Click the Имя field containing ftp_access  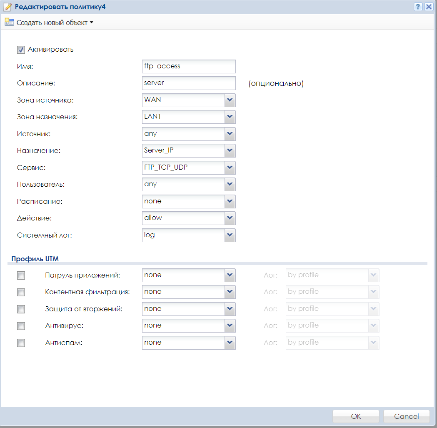point(189,66)
